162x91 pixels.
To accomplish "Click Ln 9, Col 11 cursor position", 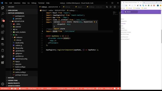I will (61, 88).
